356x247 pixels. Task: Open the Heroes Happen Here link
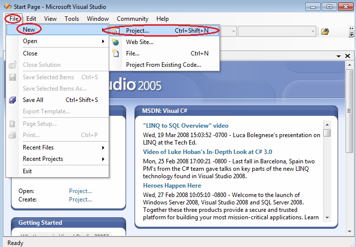click(172, 186)
